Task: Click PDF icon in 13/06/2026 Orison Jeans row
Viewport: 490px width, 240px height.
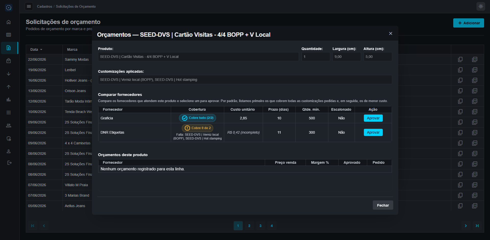Action: click(475, 91)
